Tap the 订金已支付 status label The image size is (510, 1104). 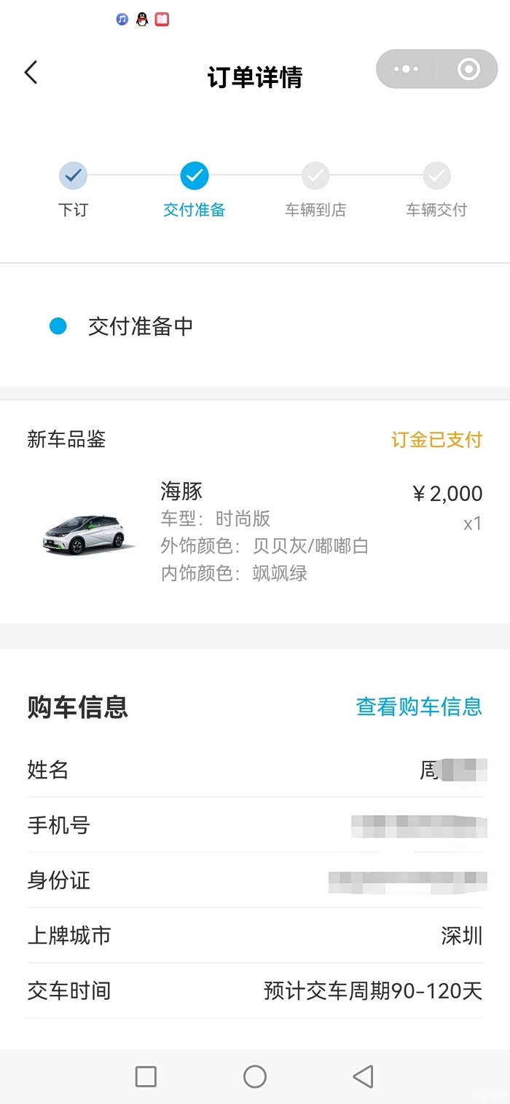coord(436,440)
